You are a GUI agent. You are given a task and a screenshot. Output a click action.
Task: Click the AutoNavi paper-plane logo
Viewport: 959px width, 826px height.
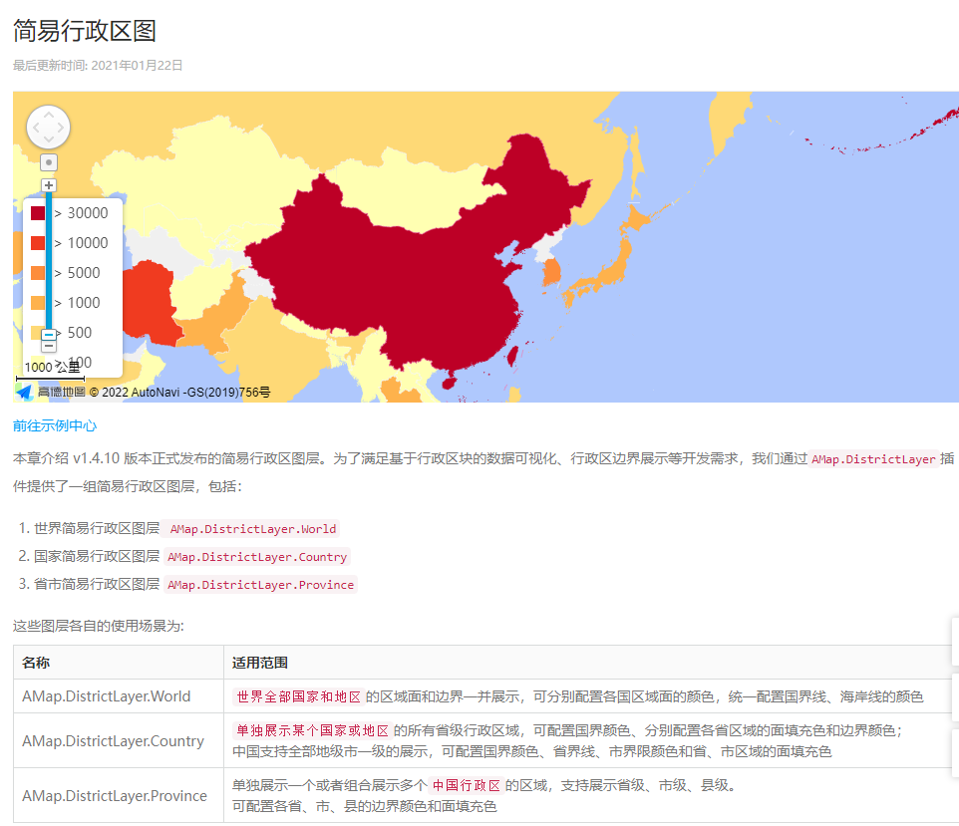(x=24, y=392)
